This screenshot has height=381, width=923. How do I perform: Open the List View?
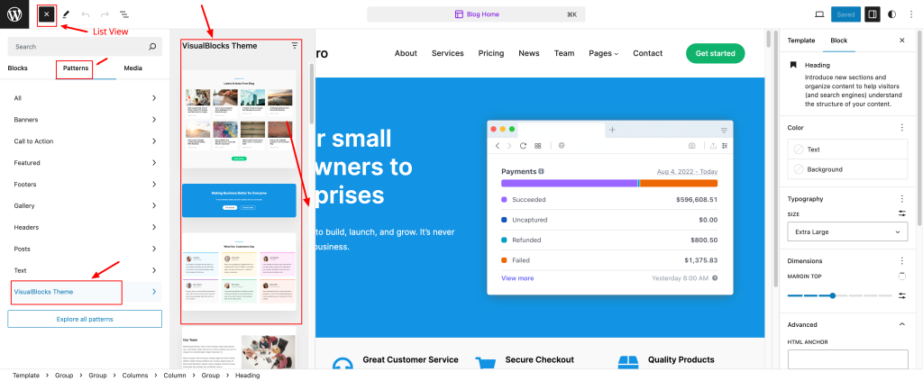tap(124, 14)
